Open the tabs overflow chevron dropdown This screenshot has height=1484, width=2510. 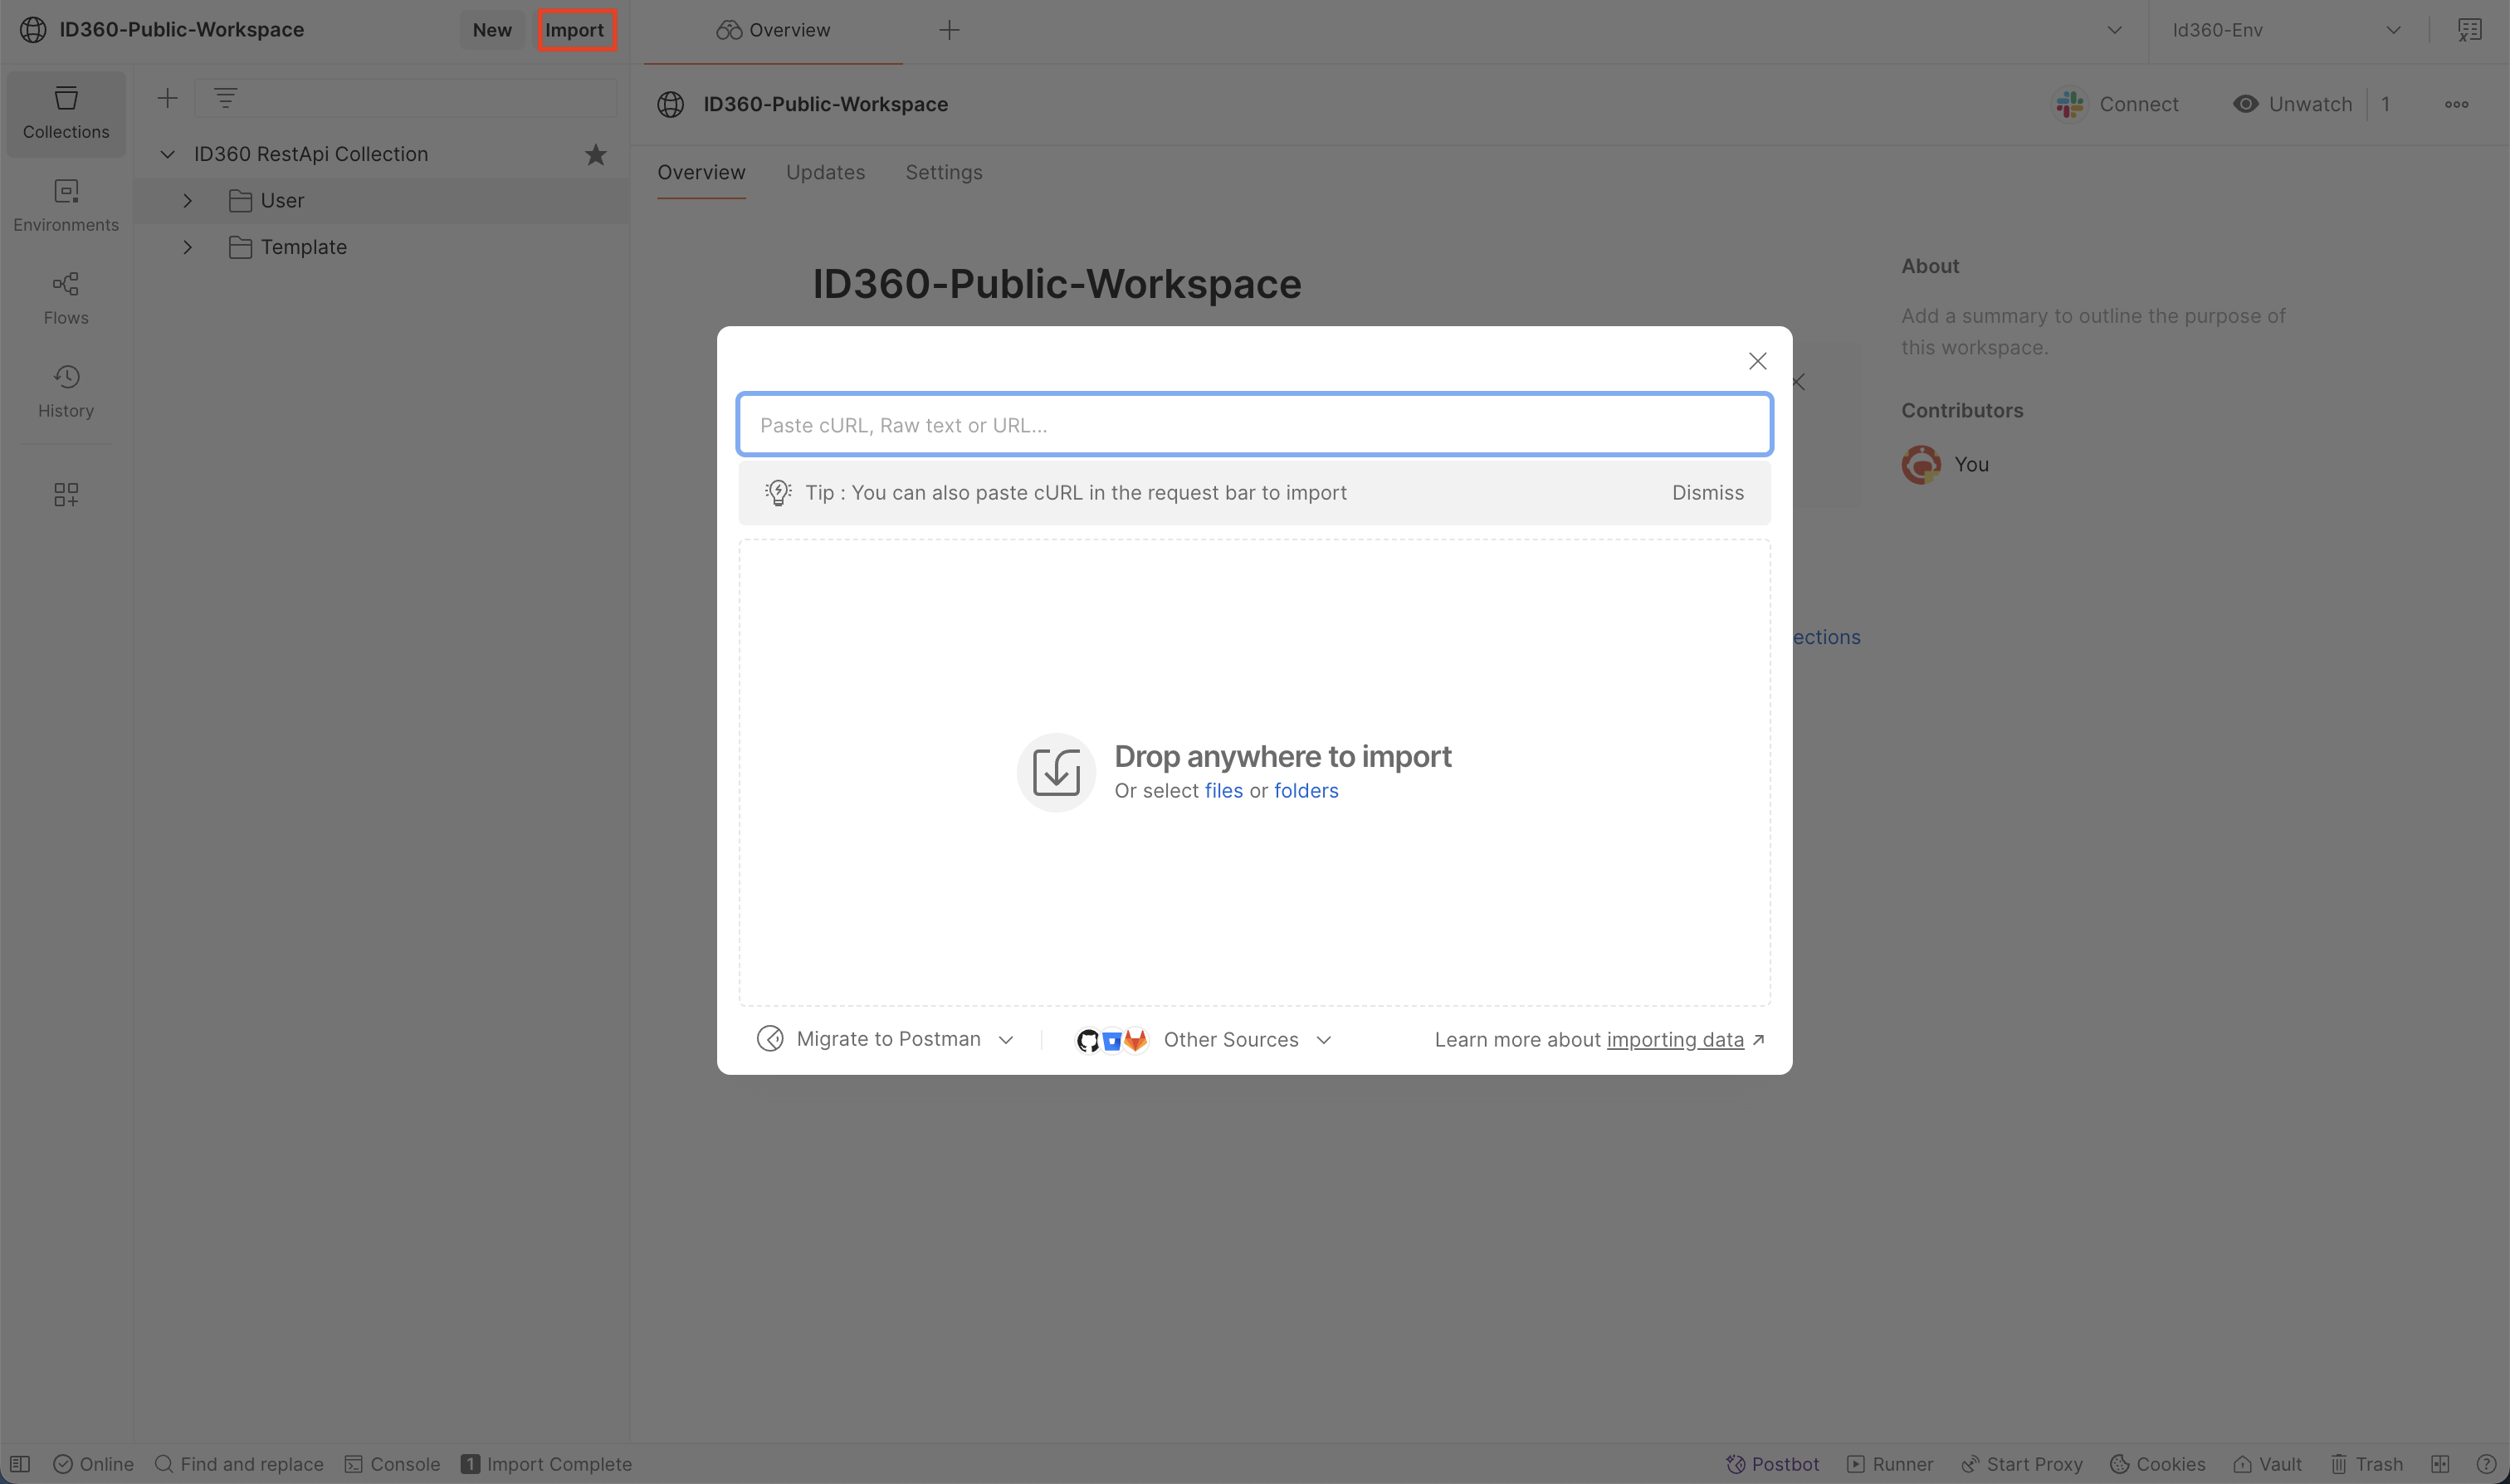(x=2114, y=30)
